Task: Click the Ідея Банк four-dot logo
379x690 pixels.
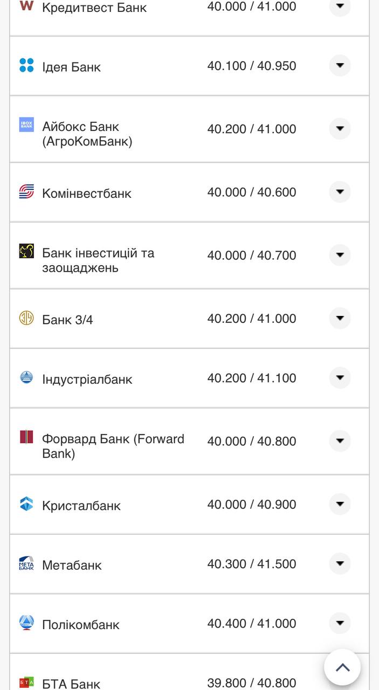Action: tap(26, 65)
